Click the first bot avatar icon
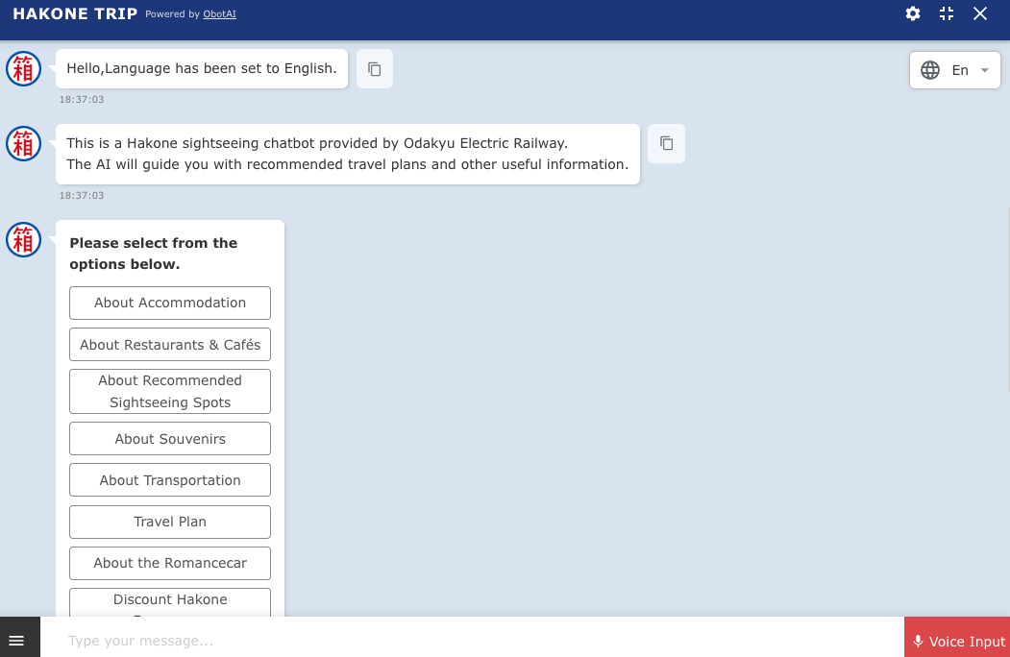This screenshot has width=1010, height=657. 24,69
